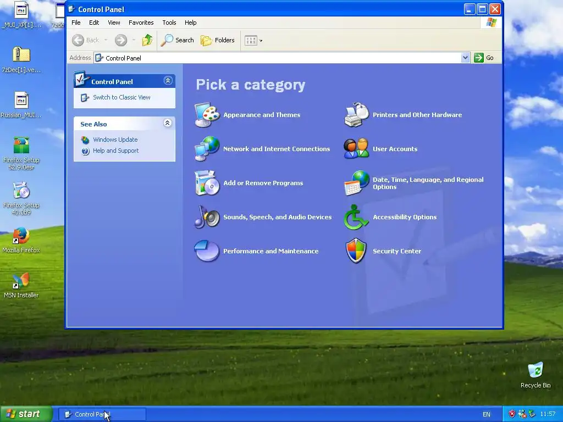Open Security Center text link
This screenshot has height=422, width=563.
tap(397, 251)
